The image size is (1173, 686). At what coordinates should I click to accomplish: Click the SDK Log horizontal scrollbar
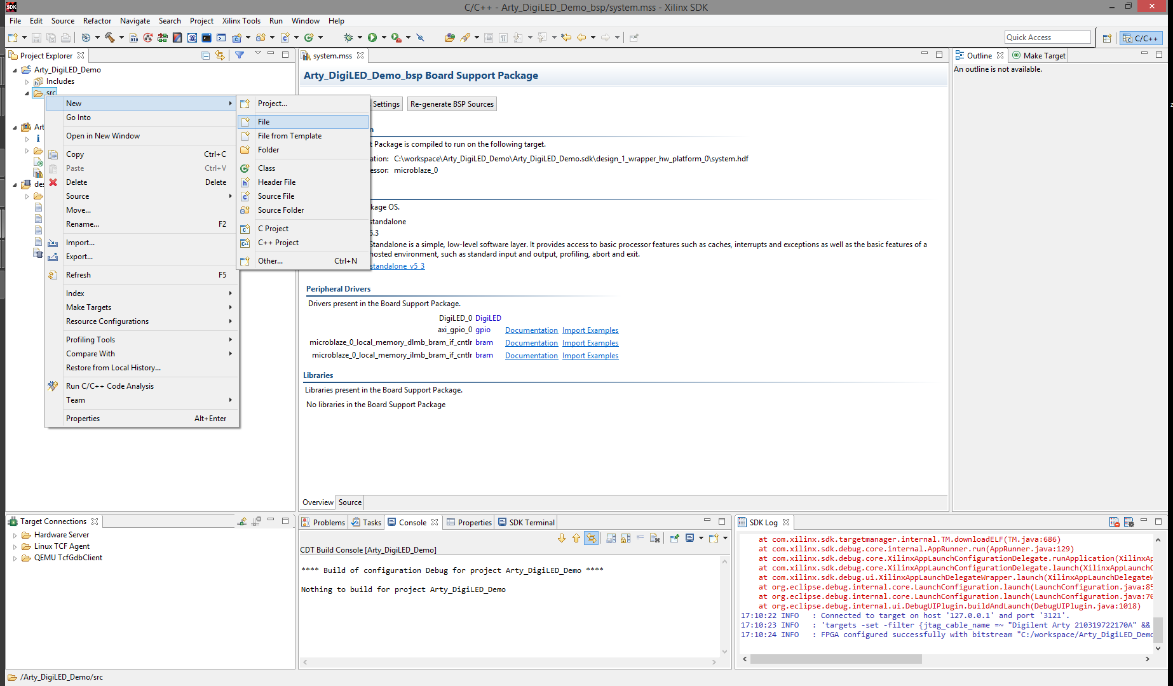836,659
